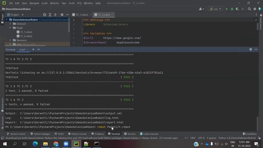Open the Services tool window
The height and width of the screenshot is (148, 263).
point(130,134)
